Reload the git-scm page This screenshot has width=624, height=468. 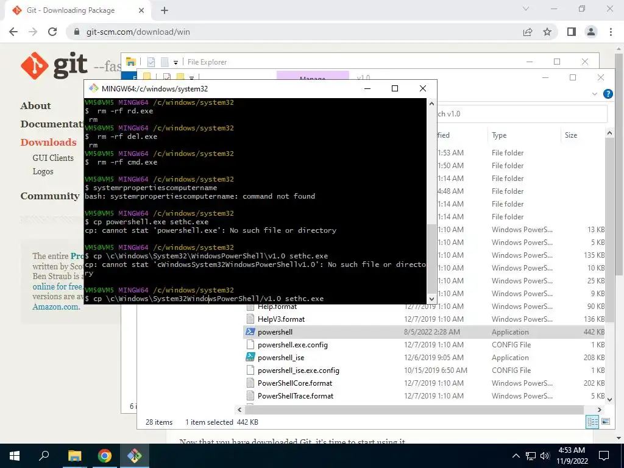52,32
